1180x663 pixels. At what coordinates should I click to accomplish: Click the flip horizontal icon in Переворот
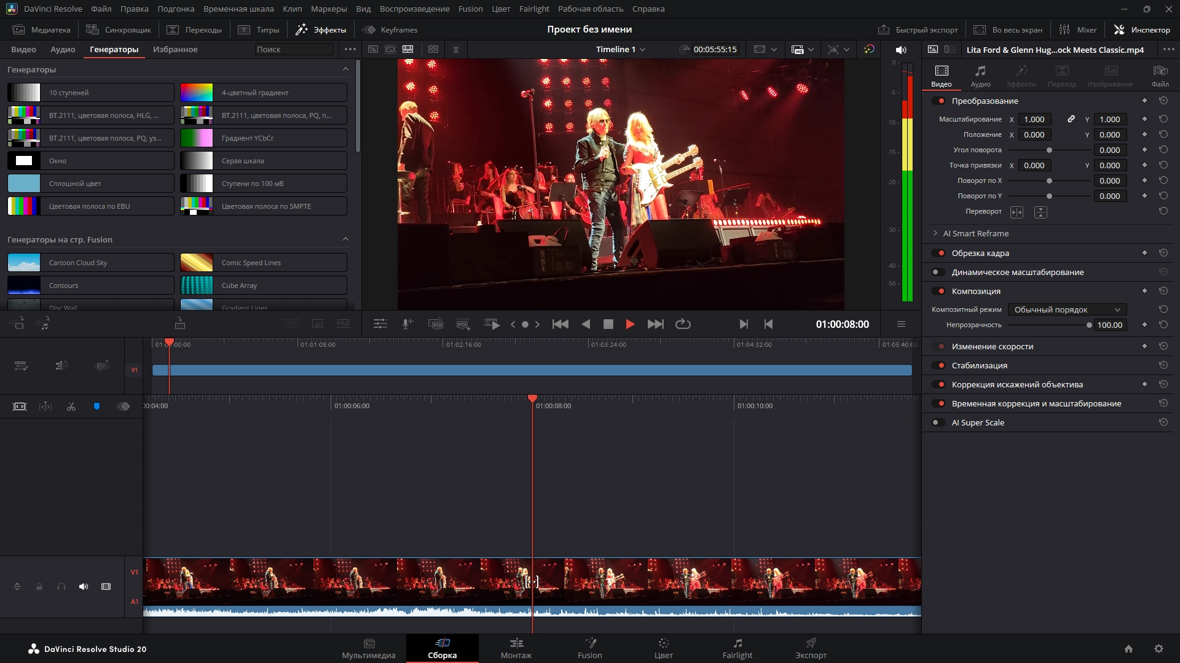point(1017,212)
